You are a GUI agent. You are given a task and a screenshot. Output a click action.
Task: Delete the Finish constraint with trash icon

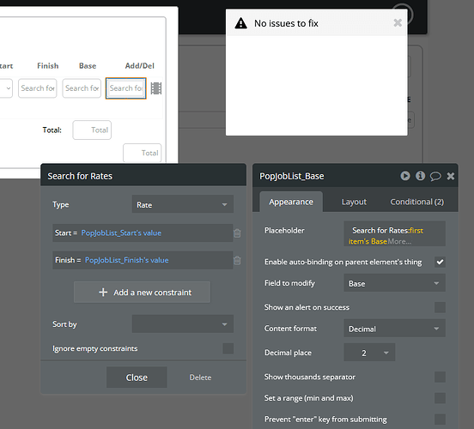[x=237, y=260]
